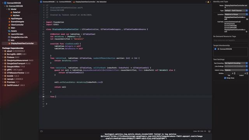Edit the Name field in inspector
This screenshot has width=249, height=140.
coord(236,6)
